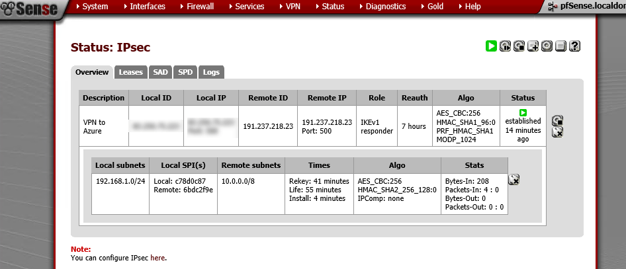Disconnect VPN to Azure using gear-stop icon
626x269 pixels.
pyautogui.click(x=558, y=120)
